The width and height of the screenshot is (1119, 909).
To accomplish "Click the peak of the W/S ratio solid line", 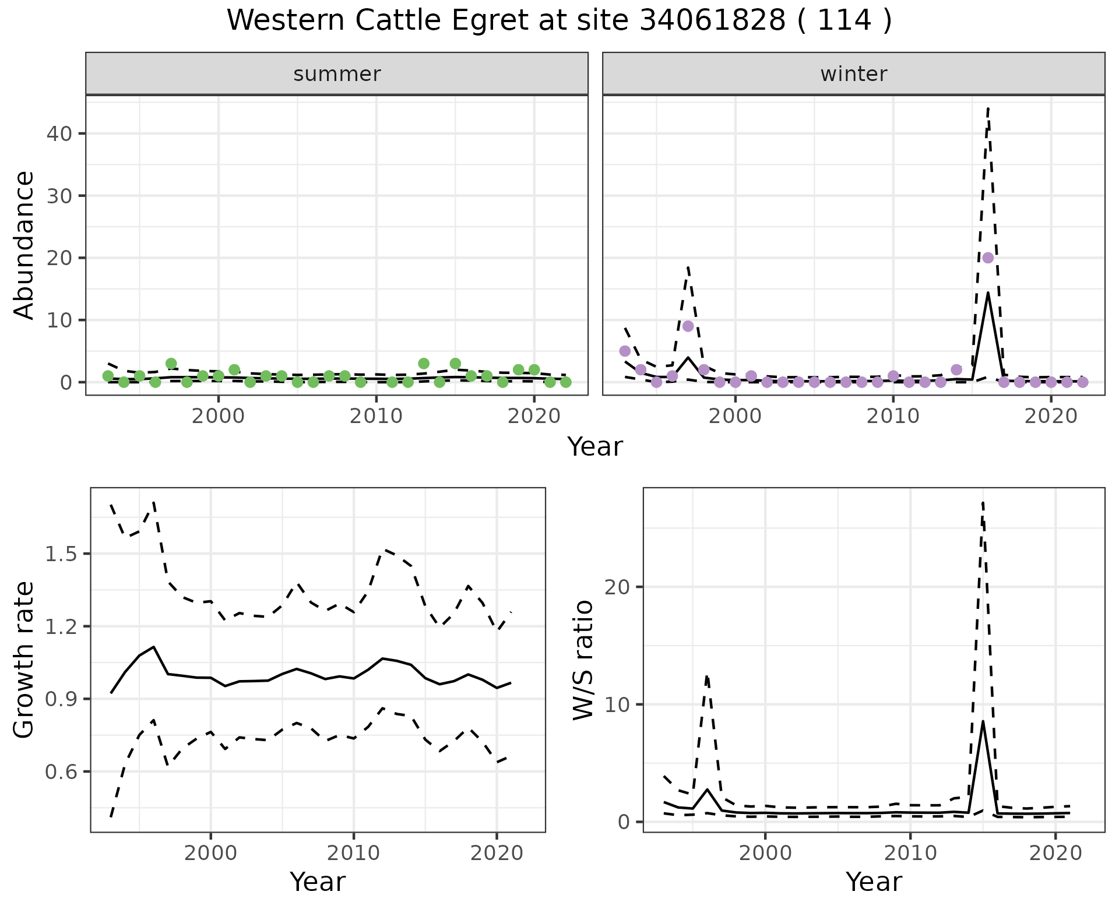I will click(x=983, y=722).
